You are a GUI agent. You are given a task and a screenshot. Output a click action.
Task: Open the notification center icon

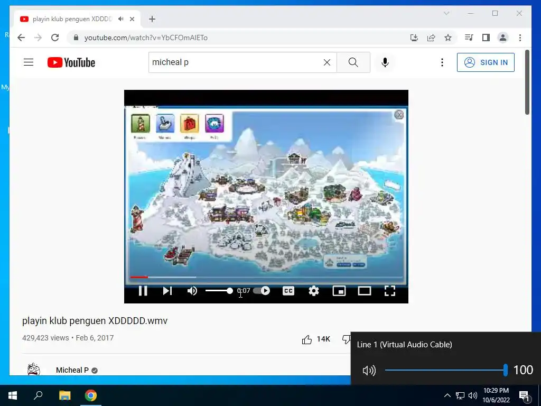coord(525,396)
